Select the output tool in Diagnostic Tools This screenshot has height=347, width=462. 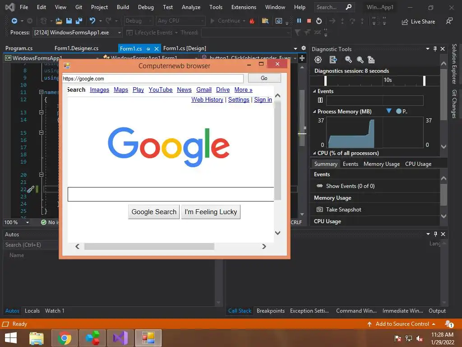coord(333,60)
